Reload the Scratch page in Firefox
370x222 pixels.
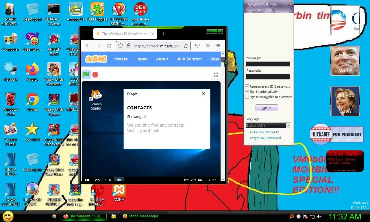pos(109,46)
